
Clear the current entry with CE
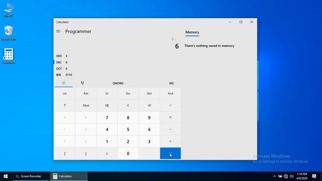pos(107,106)
